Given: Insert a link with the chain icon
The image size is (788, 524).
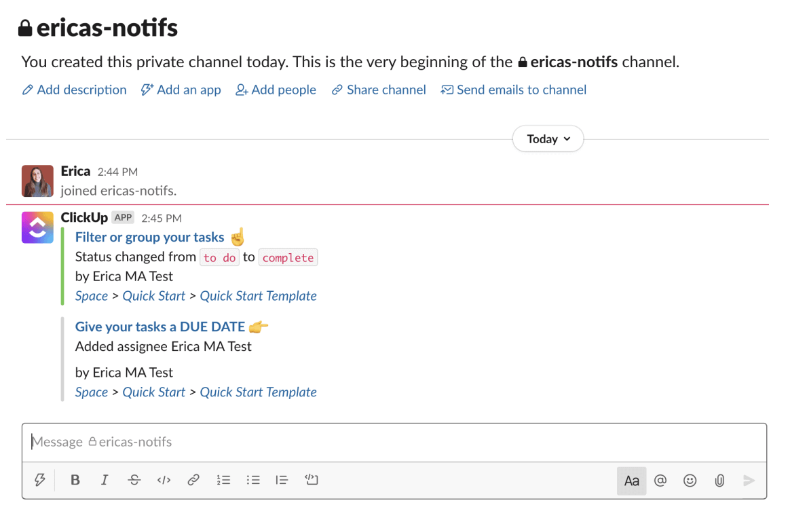Looking at the screenshot, I should [193, 480].
